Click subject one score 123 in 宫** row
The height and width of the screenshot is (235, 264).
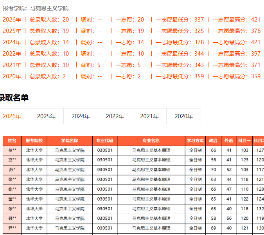pos(244,160)
